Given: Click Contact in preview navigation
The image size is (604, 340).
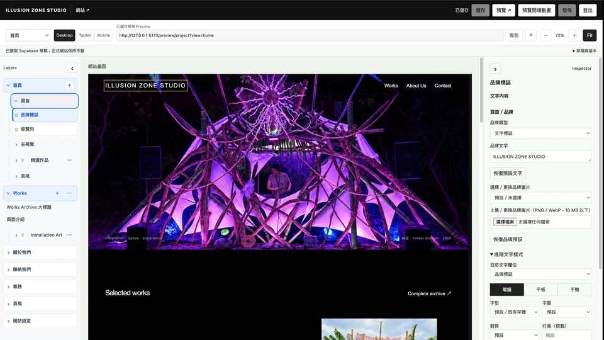Looking at the screenshot, I should pyautogui.click(x=443, y=86).
